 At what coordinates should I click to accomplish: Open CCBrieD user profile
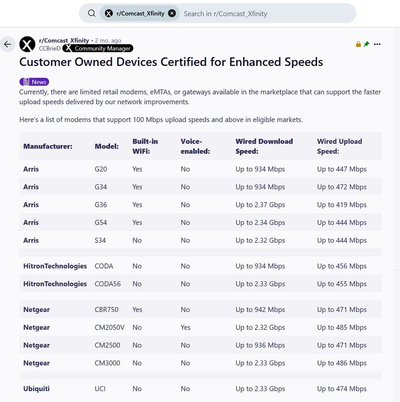click(50, 48)
